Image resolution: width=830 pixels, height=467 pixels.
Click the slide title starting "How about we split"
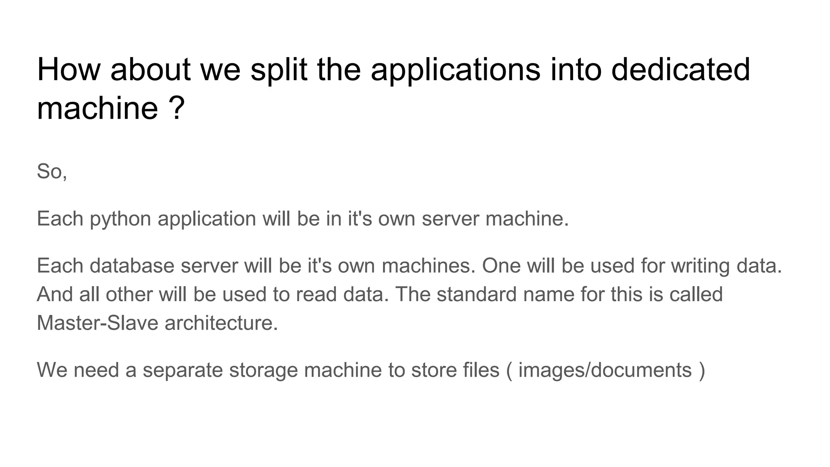click(x=393, y=89)
